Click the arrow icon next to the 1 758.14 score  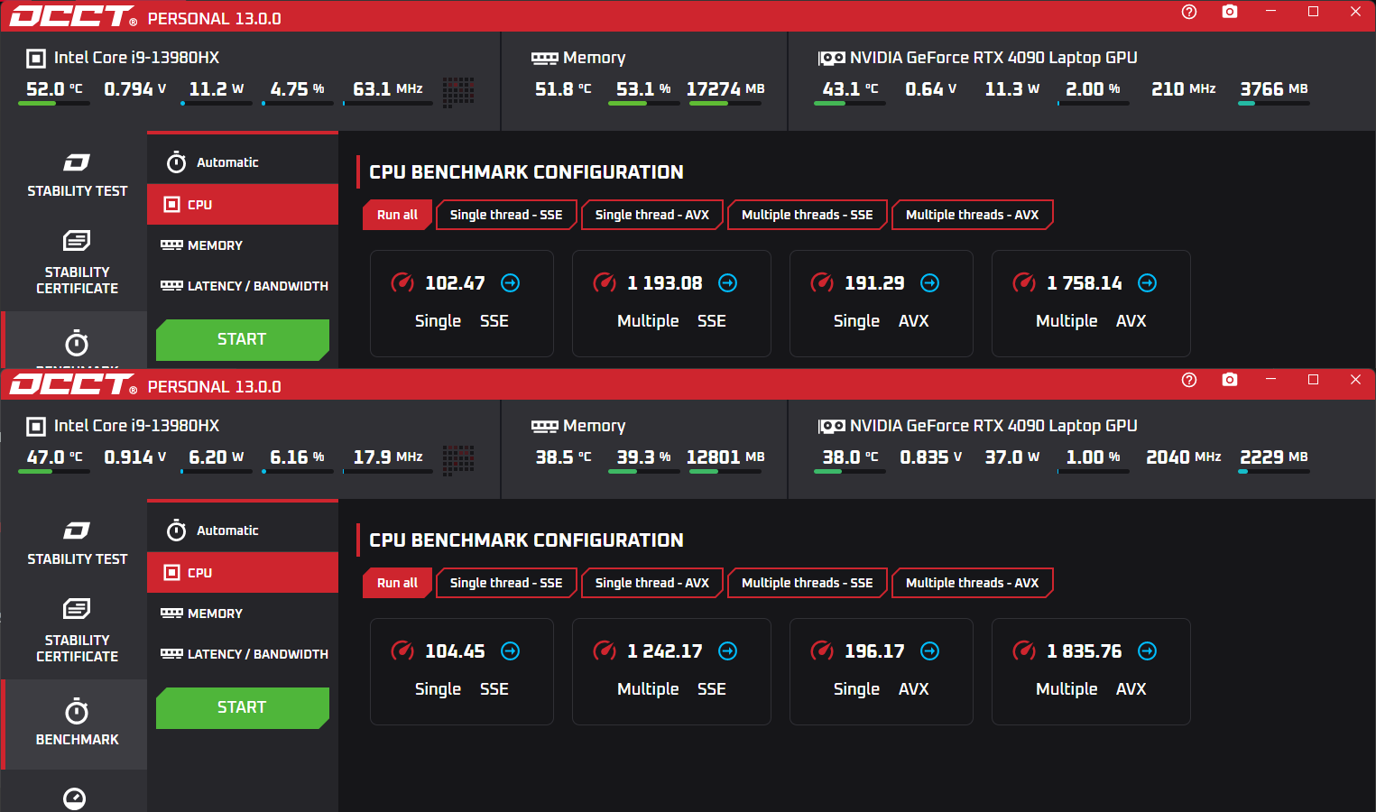point(1148,283)
